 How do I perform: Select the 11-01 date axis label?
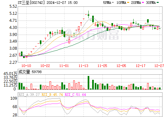[x=64, y=66]
